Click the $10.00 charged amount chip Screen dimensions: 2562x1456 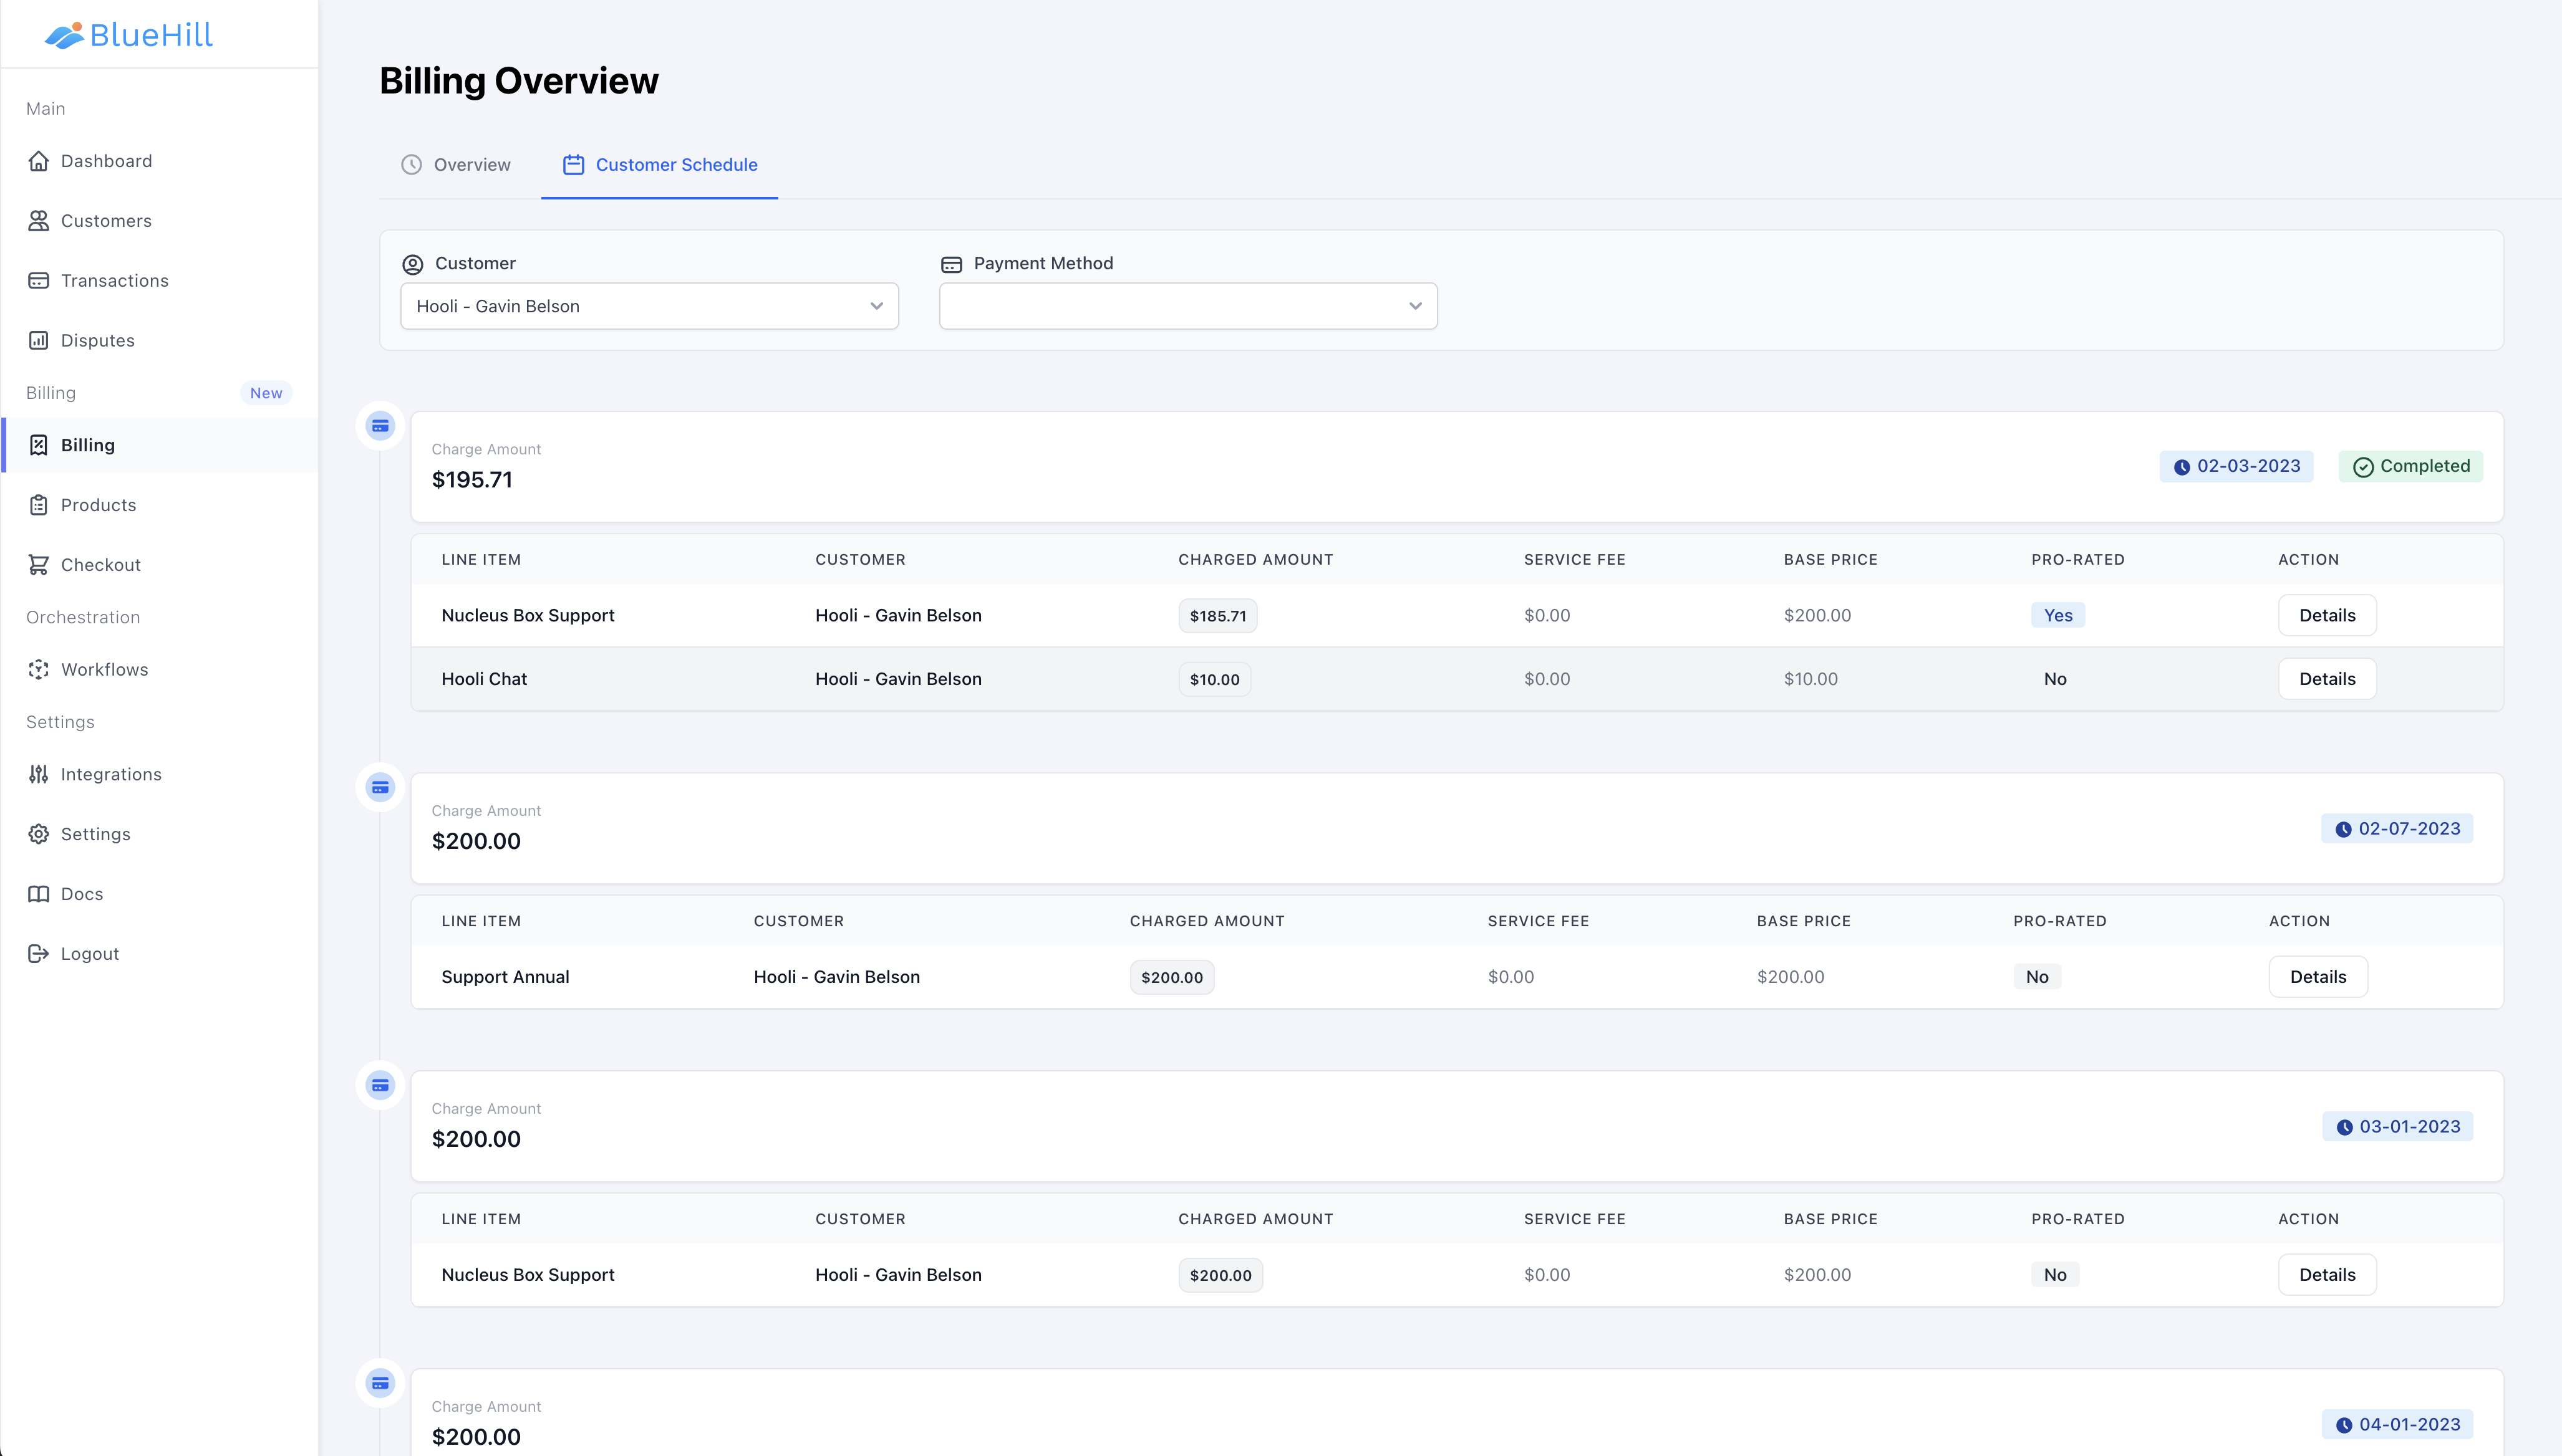coord(1214,680)
